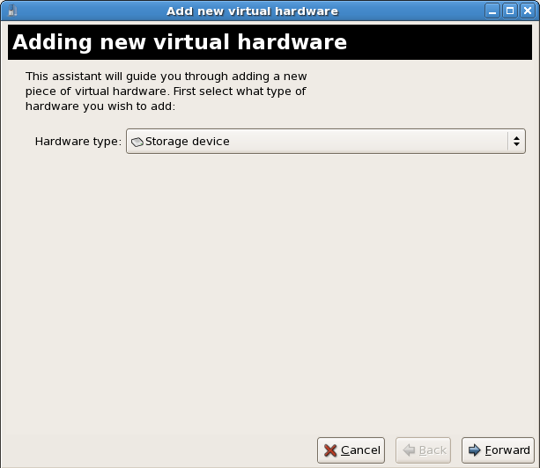Click the "Add new virtual hardware" title bar text
540x468 pixels.
point(252,11)
